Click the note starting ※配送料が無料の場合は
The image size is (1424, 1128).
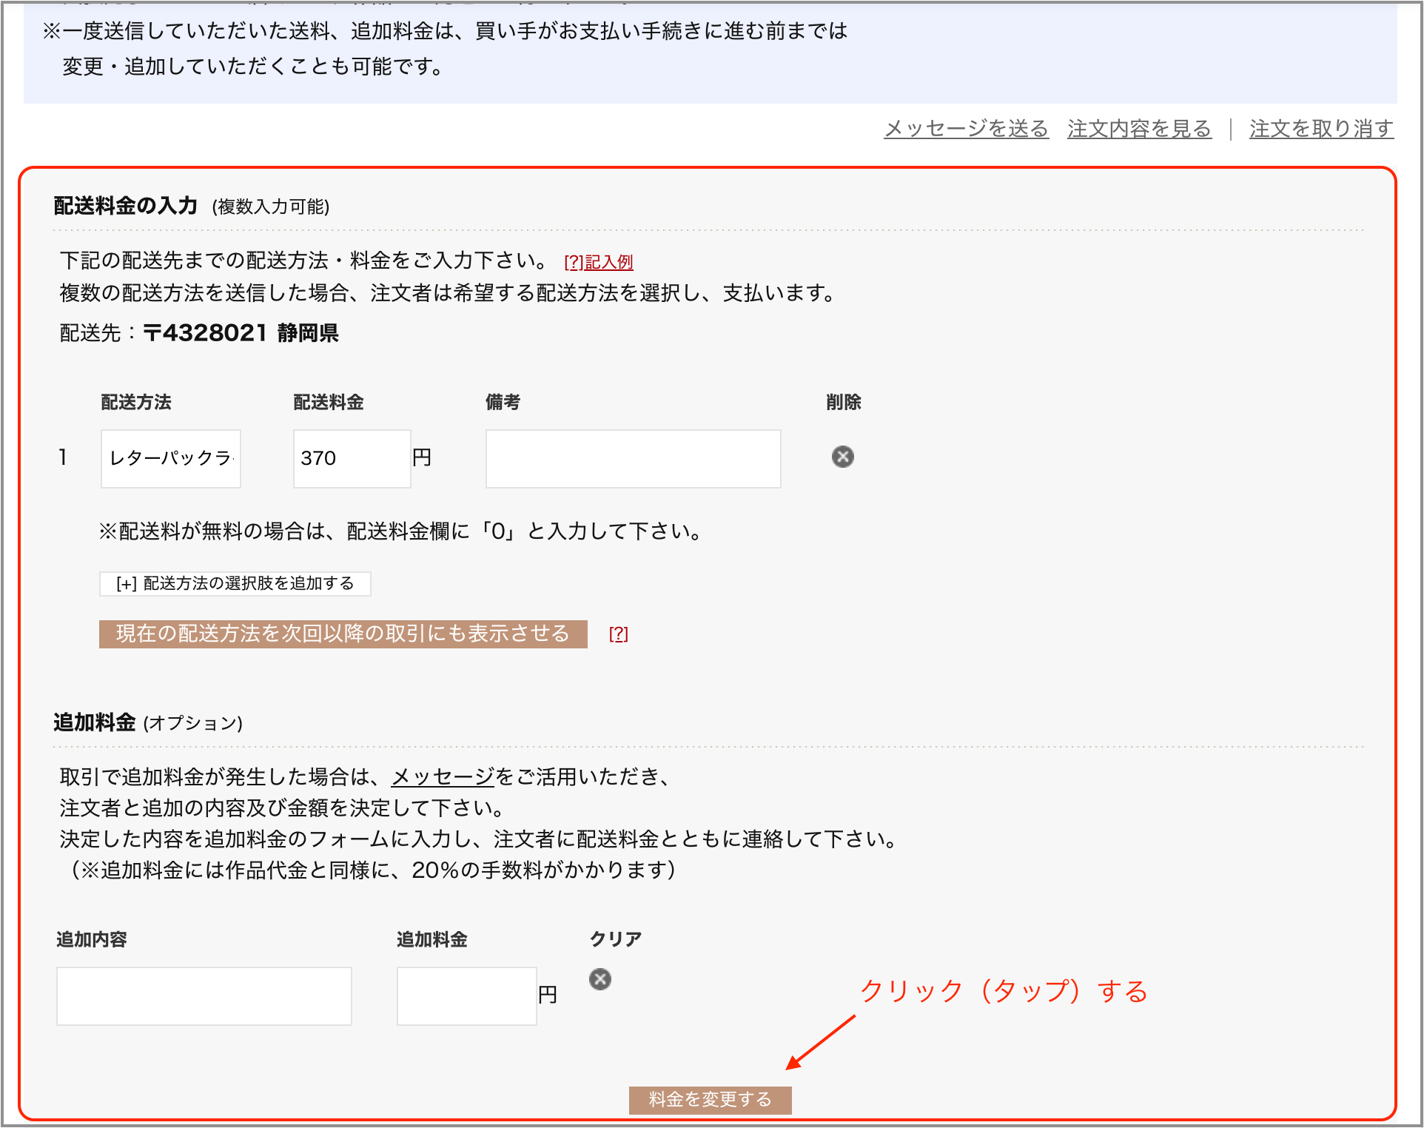[x=400, y=531]
